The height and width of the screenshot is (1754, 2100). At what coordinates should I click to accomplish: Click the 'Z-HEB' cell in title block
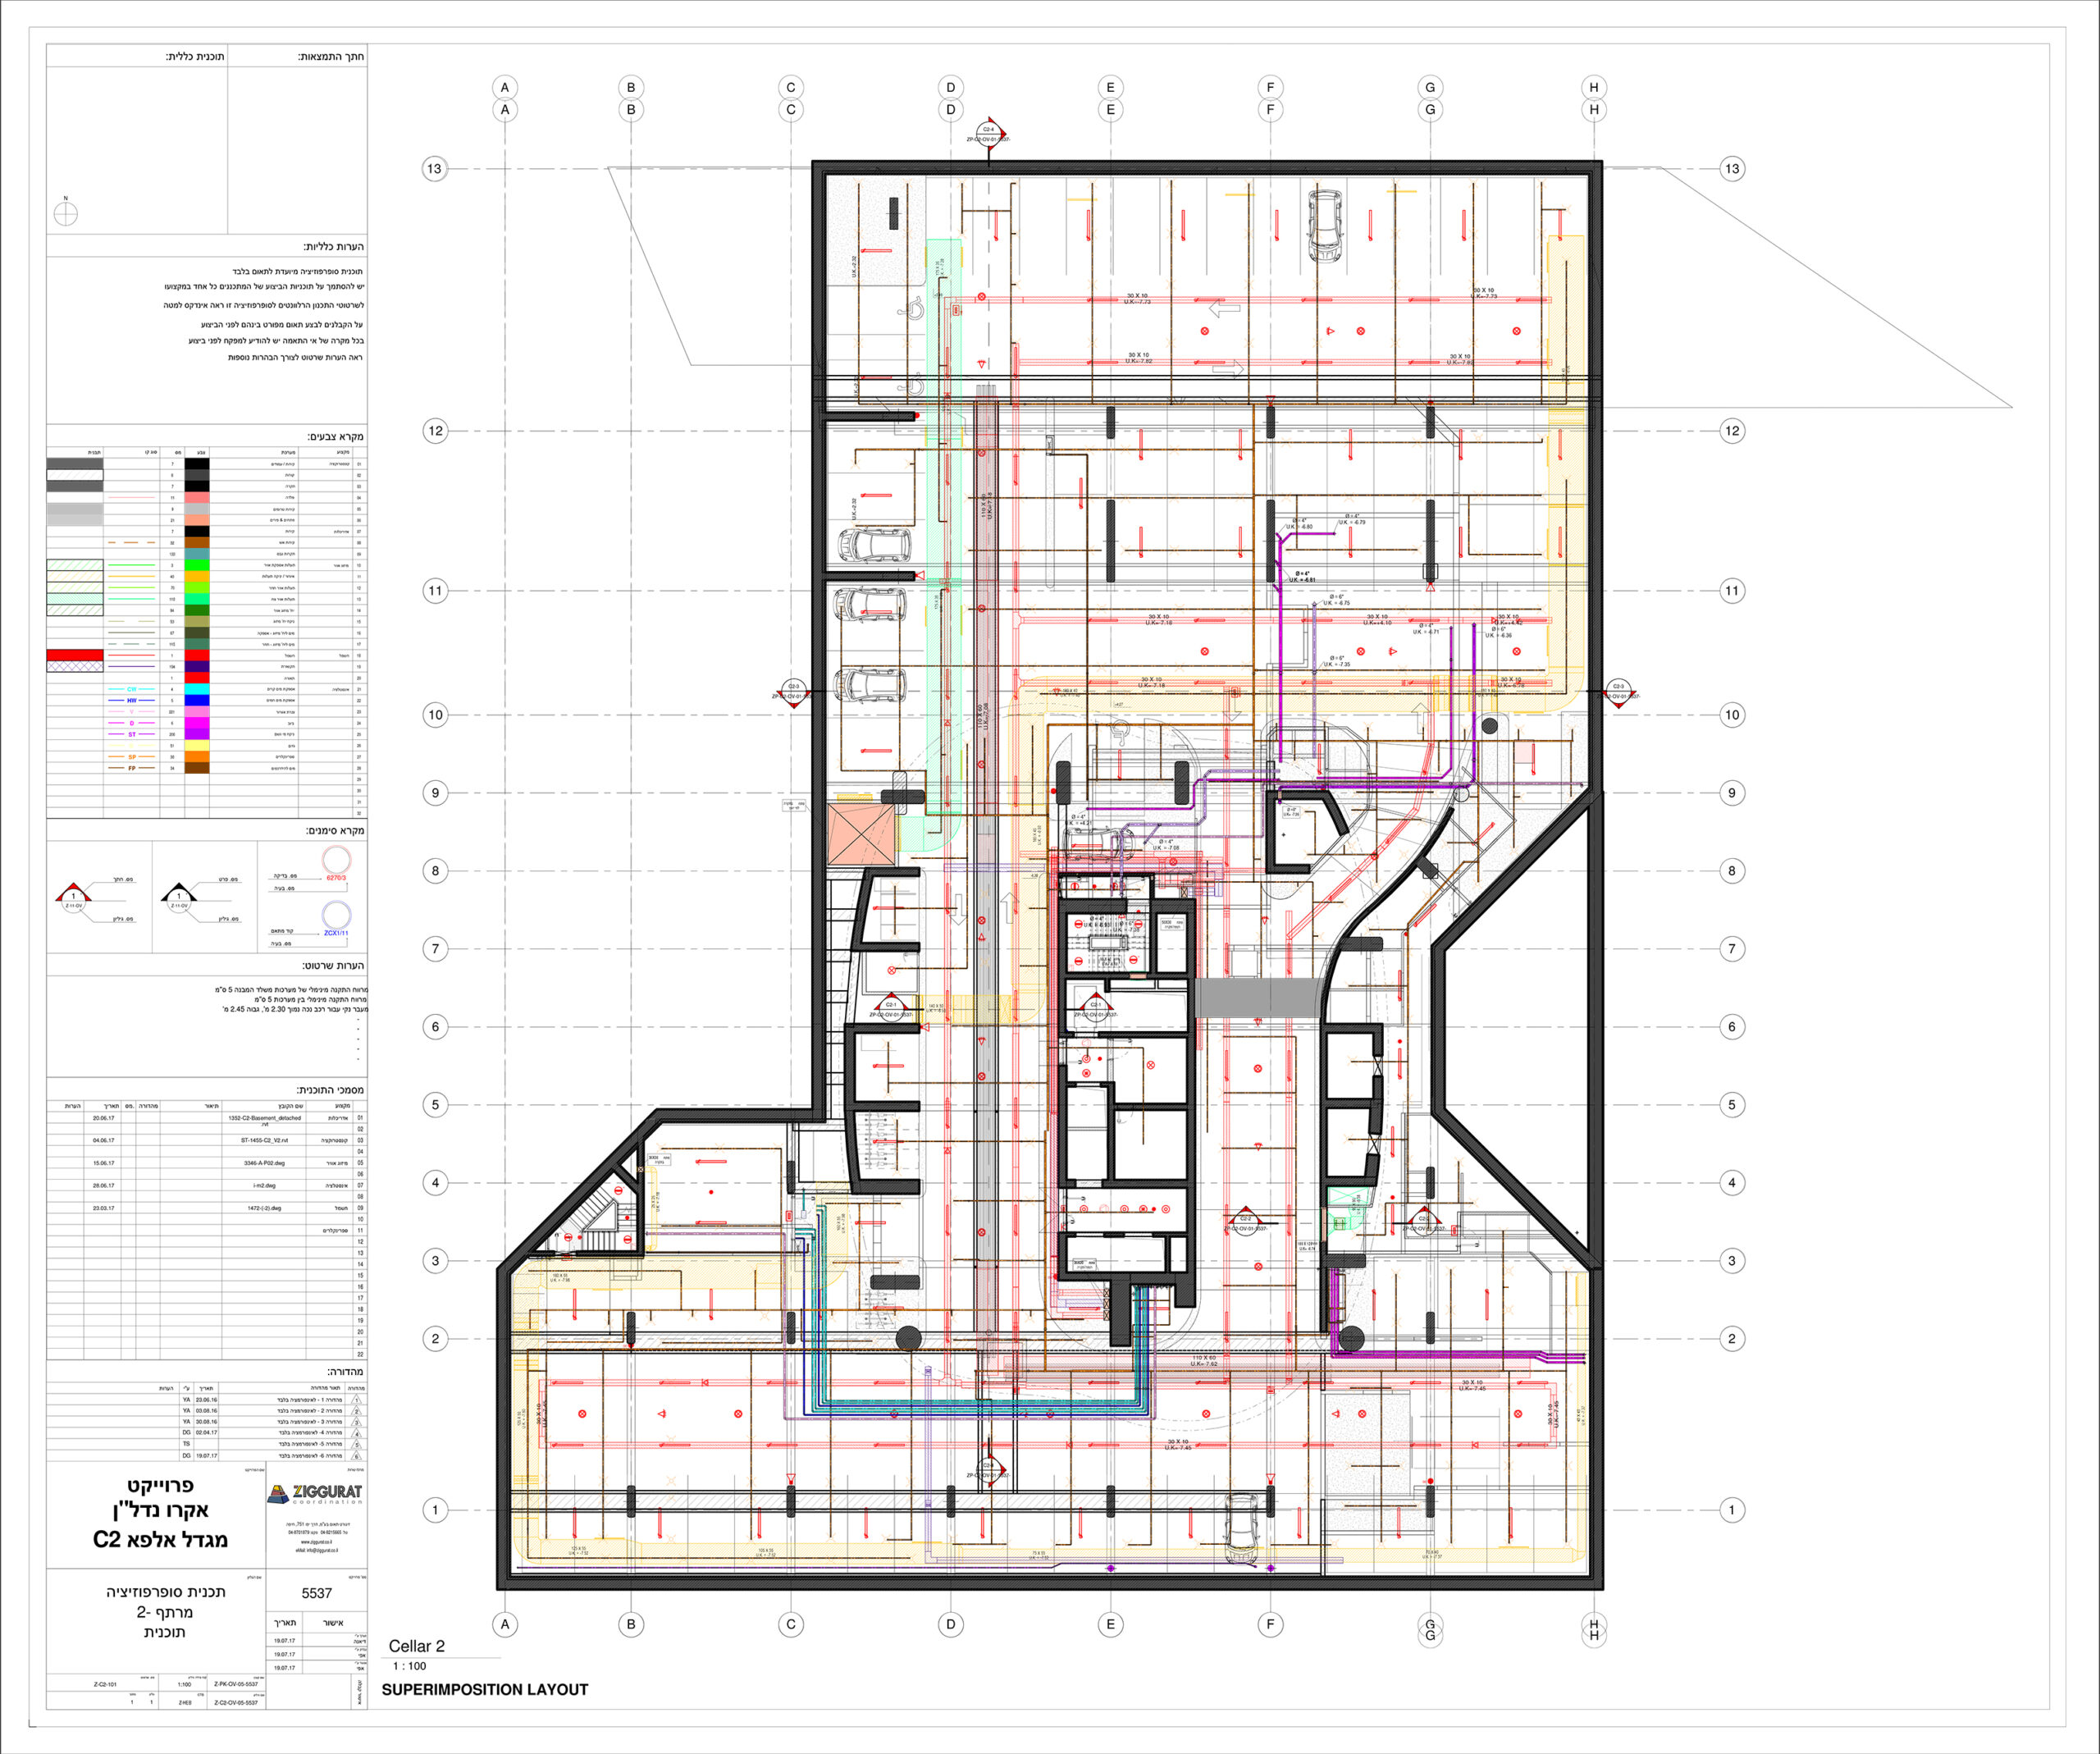coord(185,1702)
